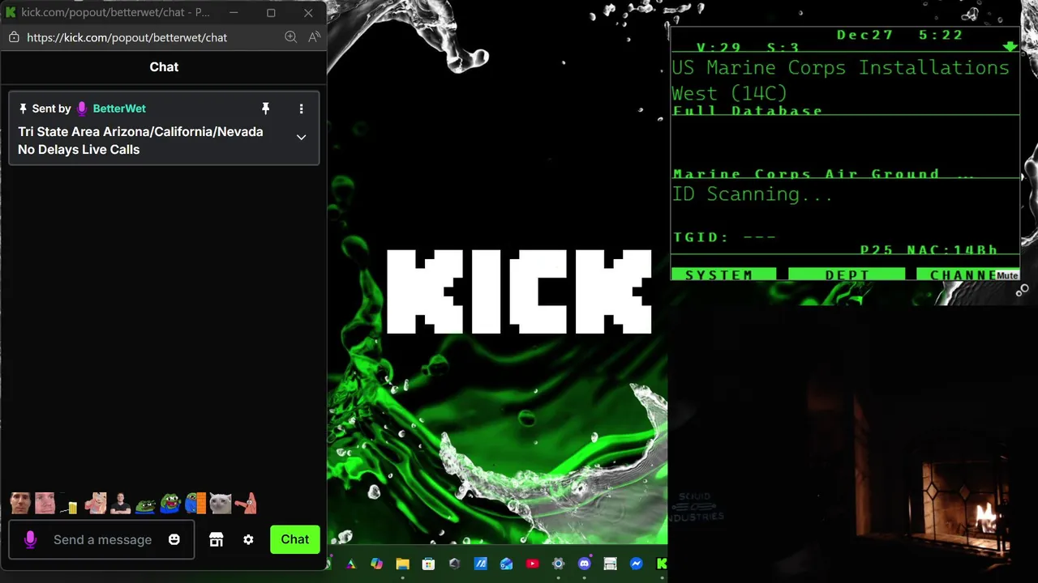Open Discord from the taskbar
The image size is (1038, 583).
(584, 564)
